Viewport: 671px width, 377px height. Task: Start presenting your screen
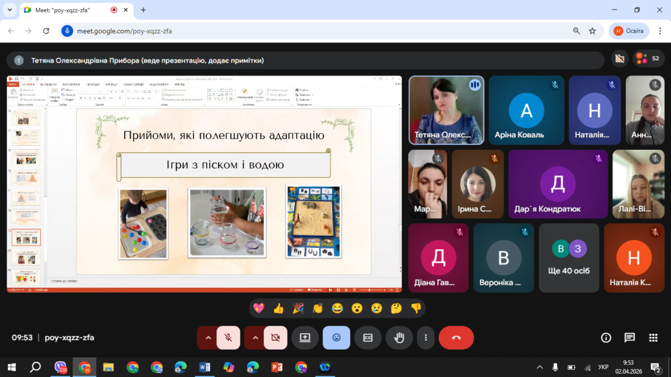pyautogui.click(x=305, y=337)
